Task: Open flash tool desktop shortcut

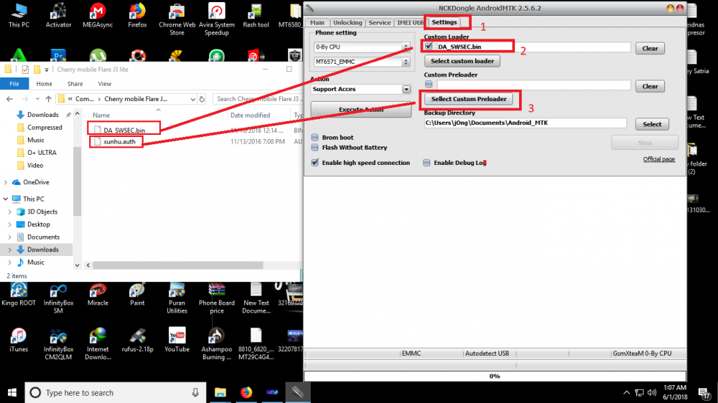Action: [x=256, y=15]
